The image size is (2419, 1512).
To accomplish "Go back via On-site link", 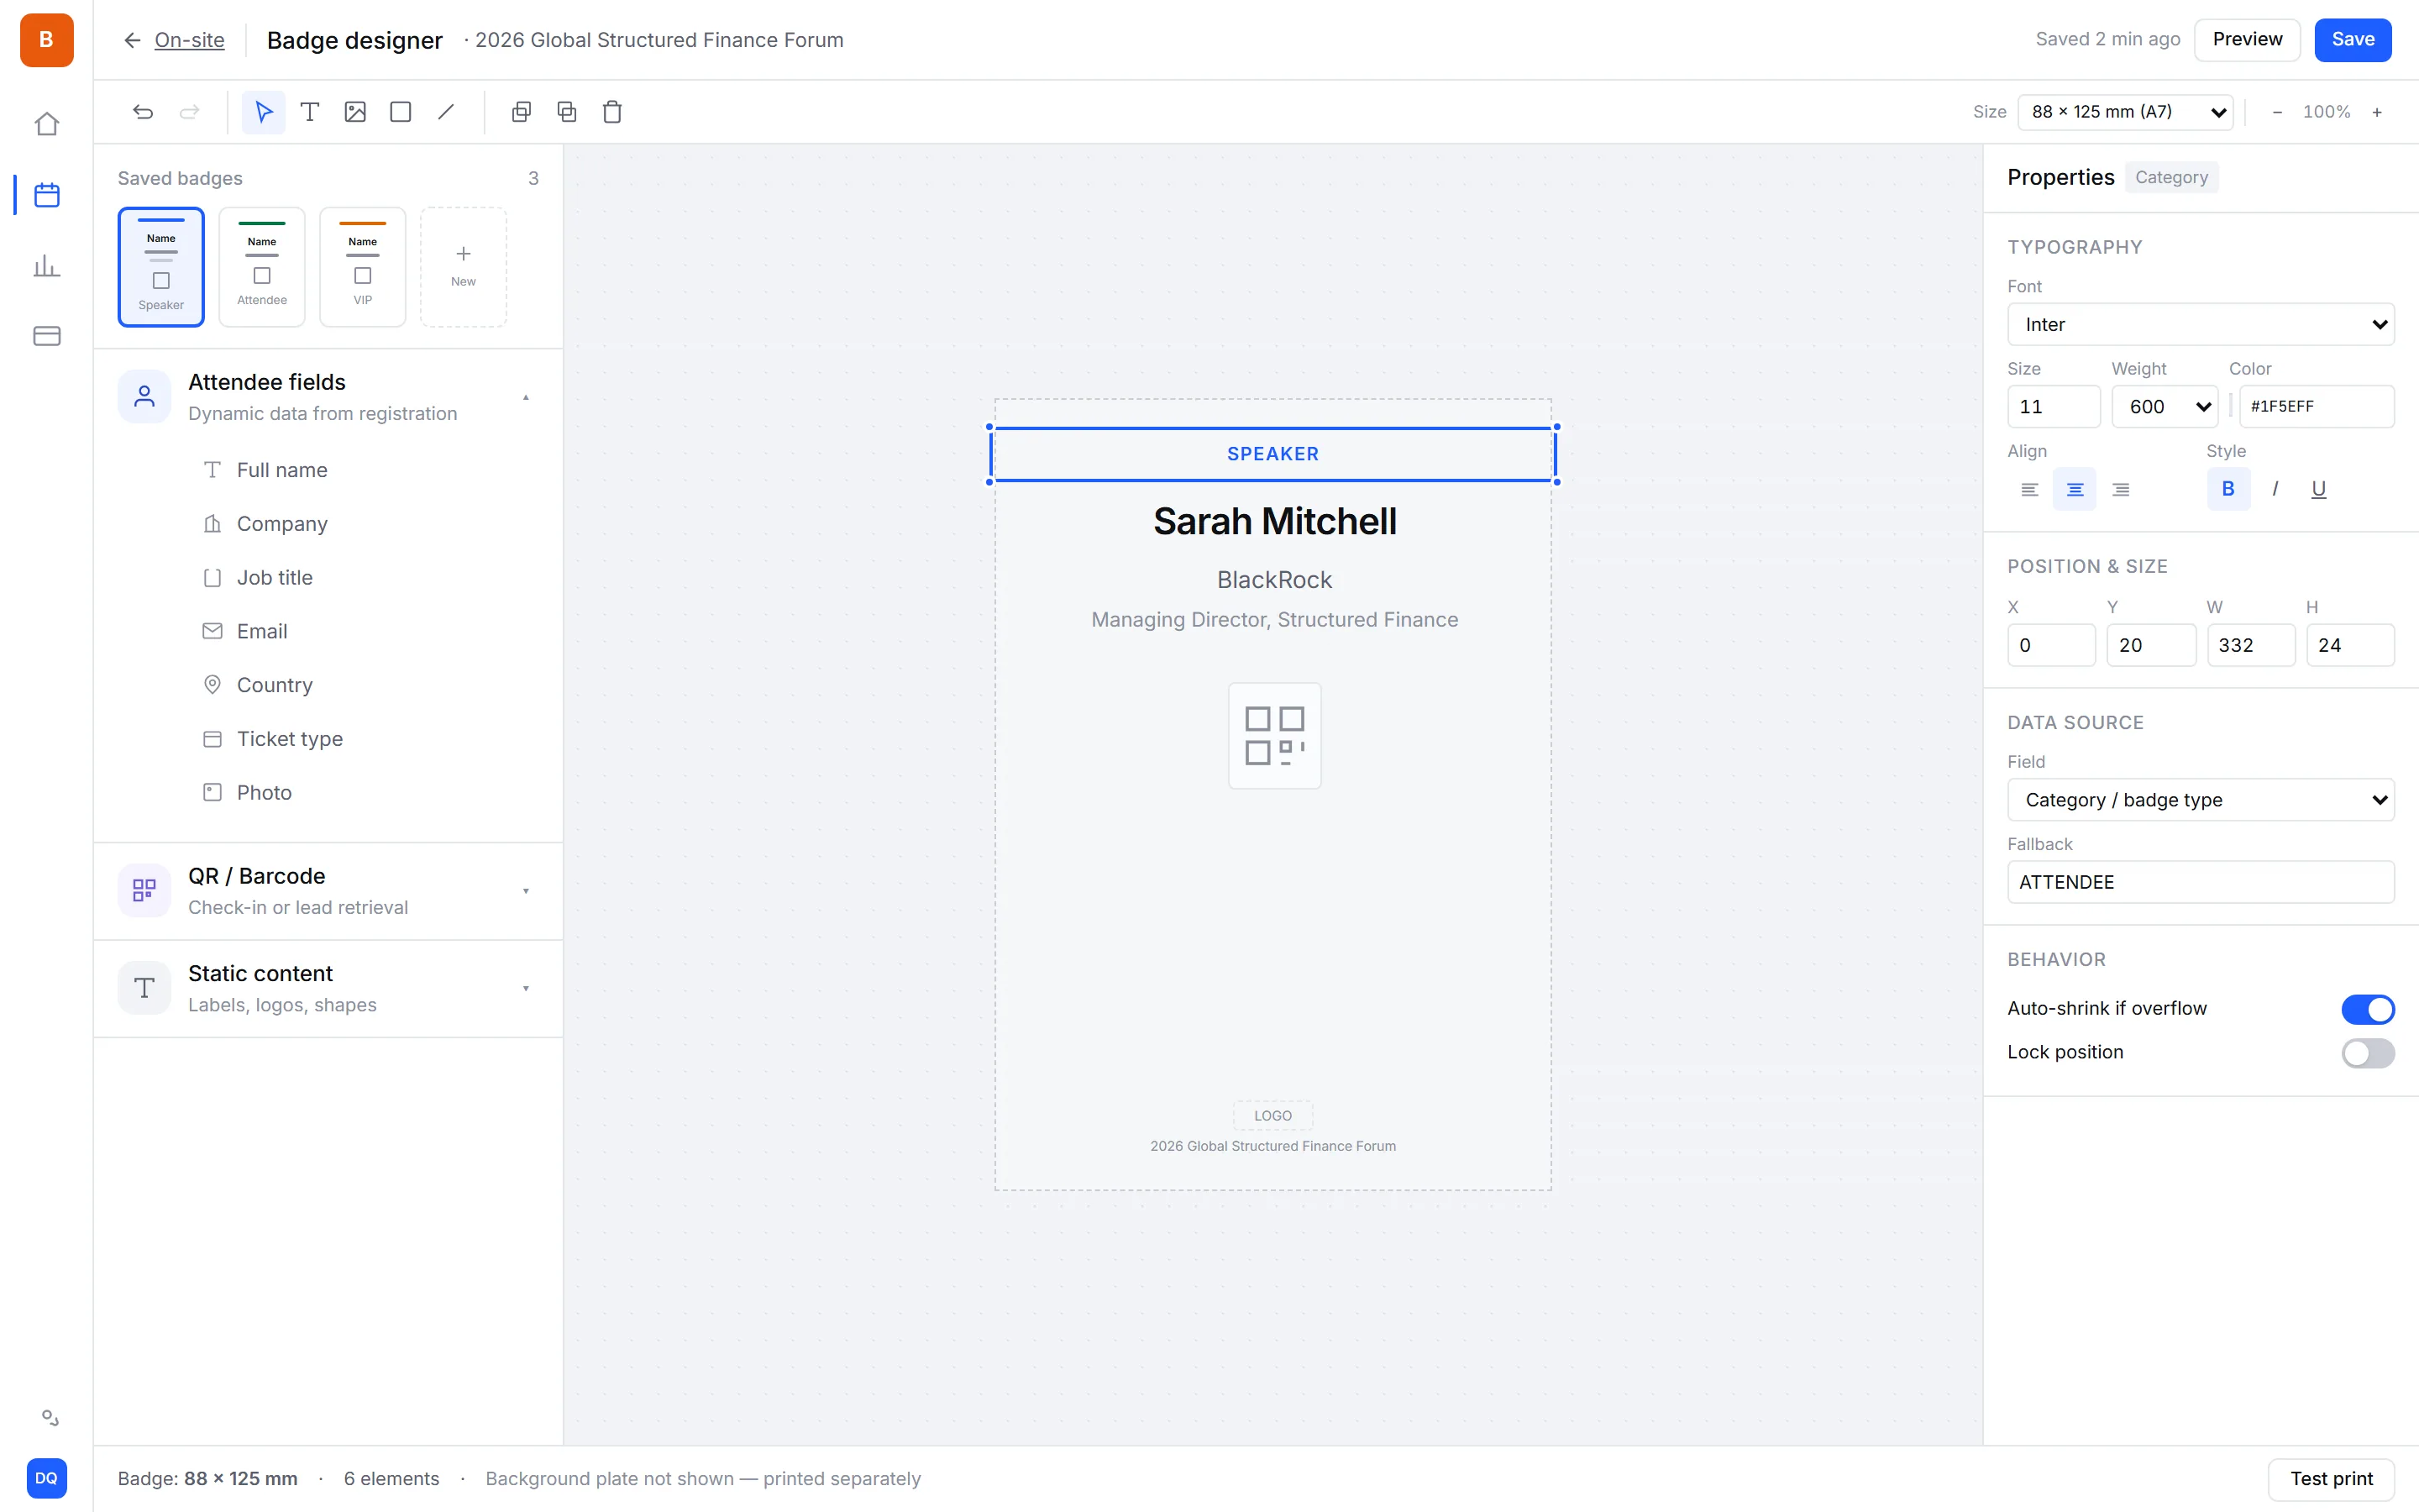I will pyautogui.click(x=189, y=40).
